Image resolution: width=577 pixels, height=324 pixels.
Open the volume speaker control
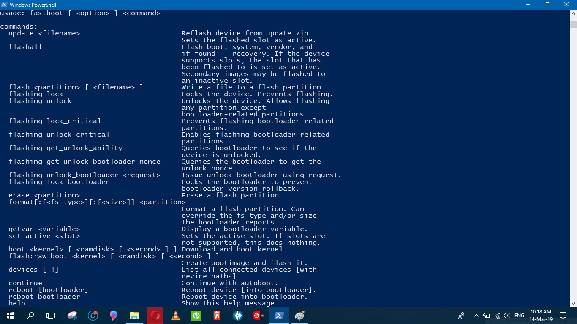tap(506, 315)
